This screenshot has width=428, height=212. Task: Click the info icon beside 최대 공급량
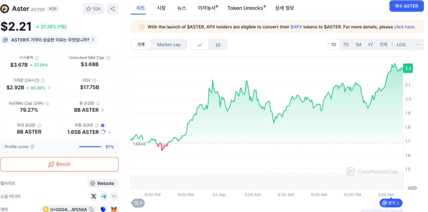coord(39,125)
